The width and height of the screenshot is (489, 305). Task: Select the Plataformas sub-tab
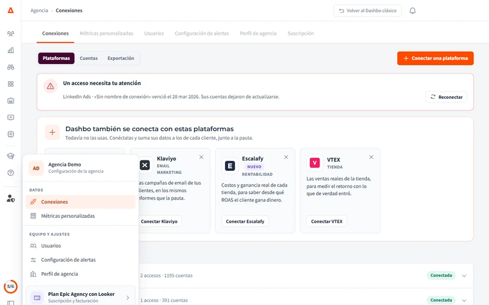click(56, 58)
